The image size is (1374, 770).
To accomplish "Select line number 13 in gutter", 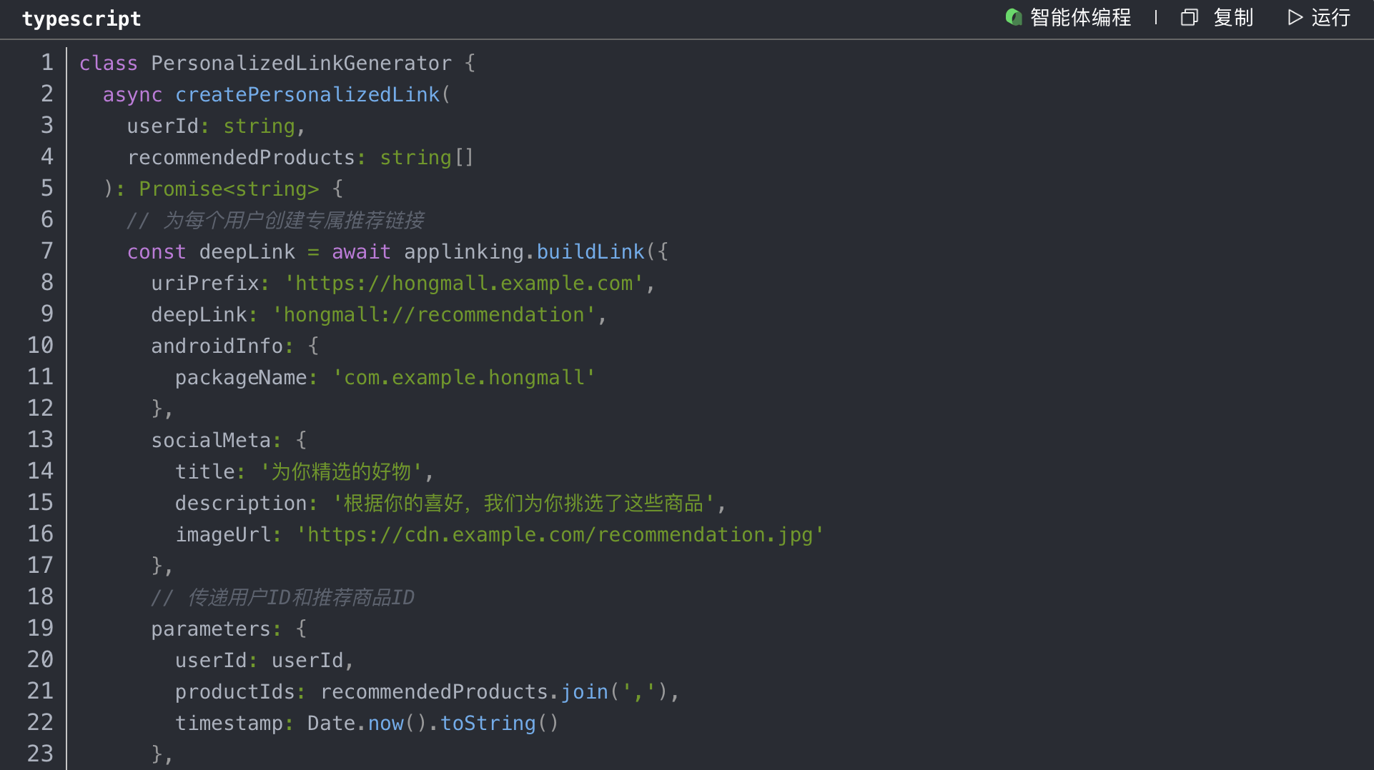I will click(41, 440).
